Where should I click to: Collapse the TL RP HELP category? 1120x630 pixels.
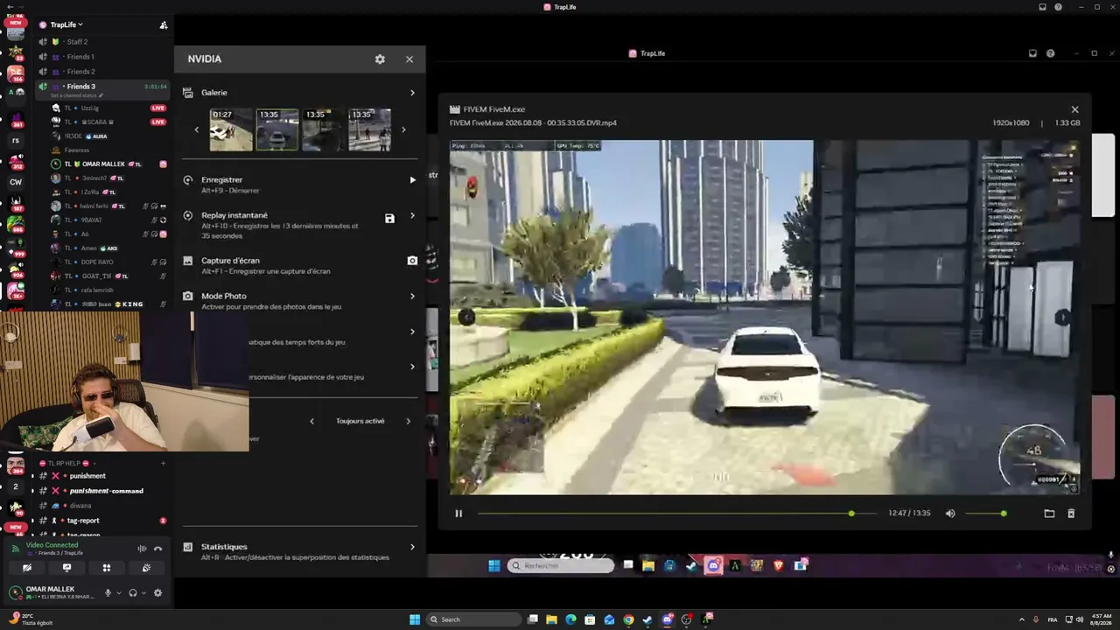tap(66, 463)
